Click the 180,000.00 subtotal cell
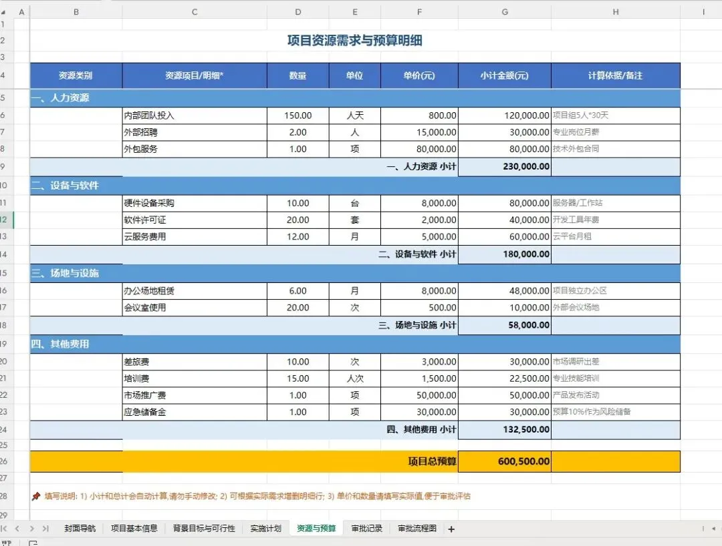 505,254
